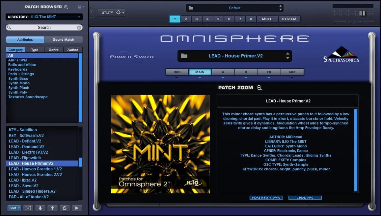Click the refresh icon in the browser footer
This screenshot has height=216, width=381.
[x=65, y=208]
